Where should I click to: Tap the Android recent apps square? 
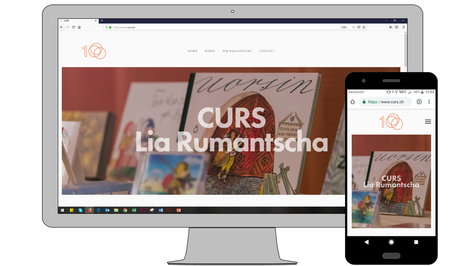coord(416,242)
